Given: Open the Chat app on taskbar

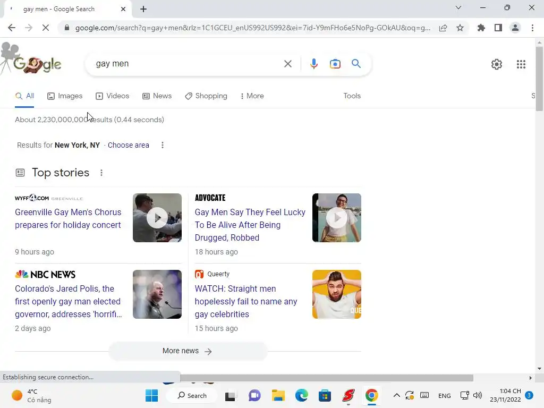Looking at the screenshot, I should [x=254, y=395].
